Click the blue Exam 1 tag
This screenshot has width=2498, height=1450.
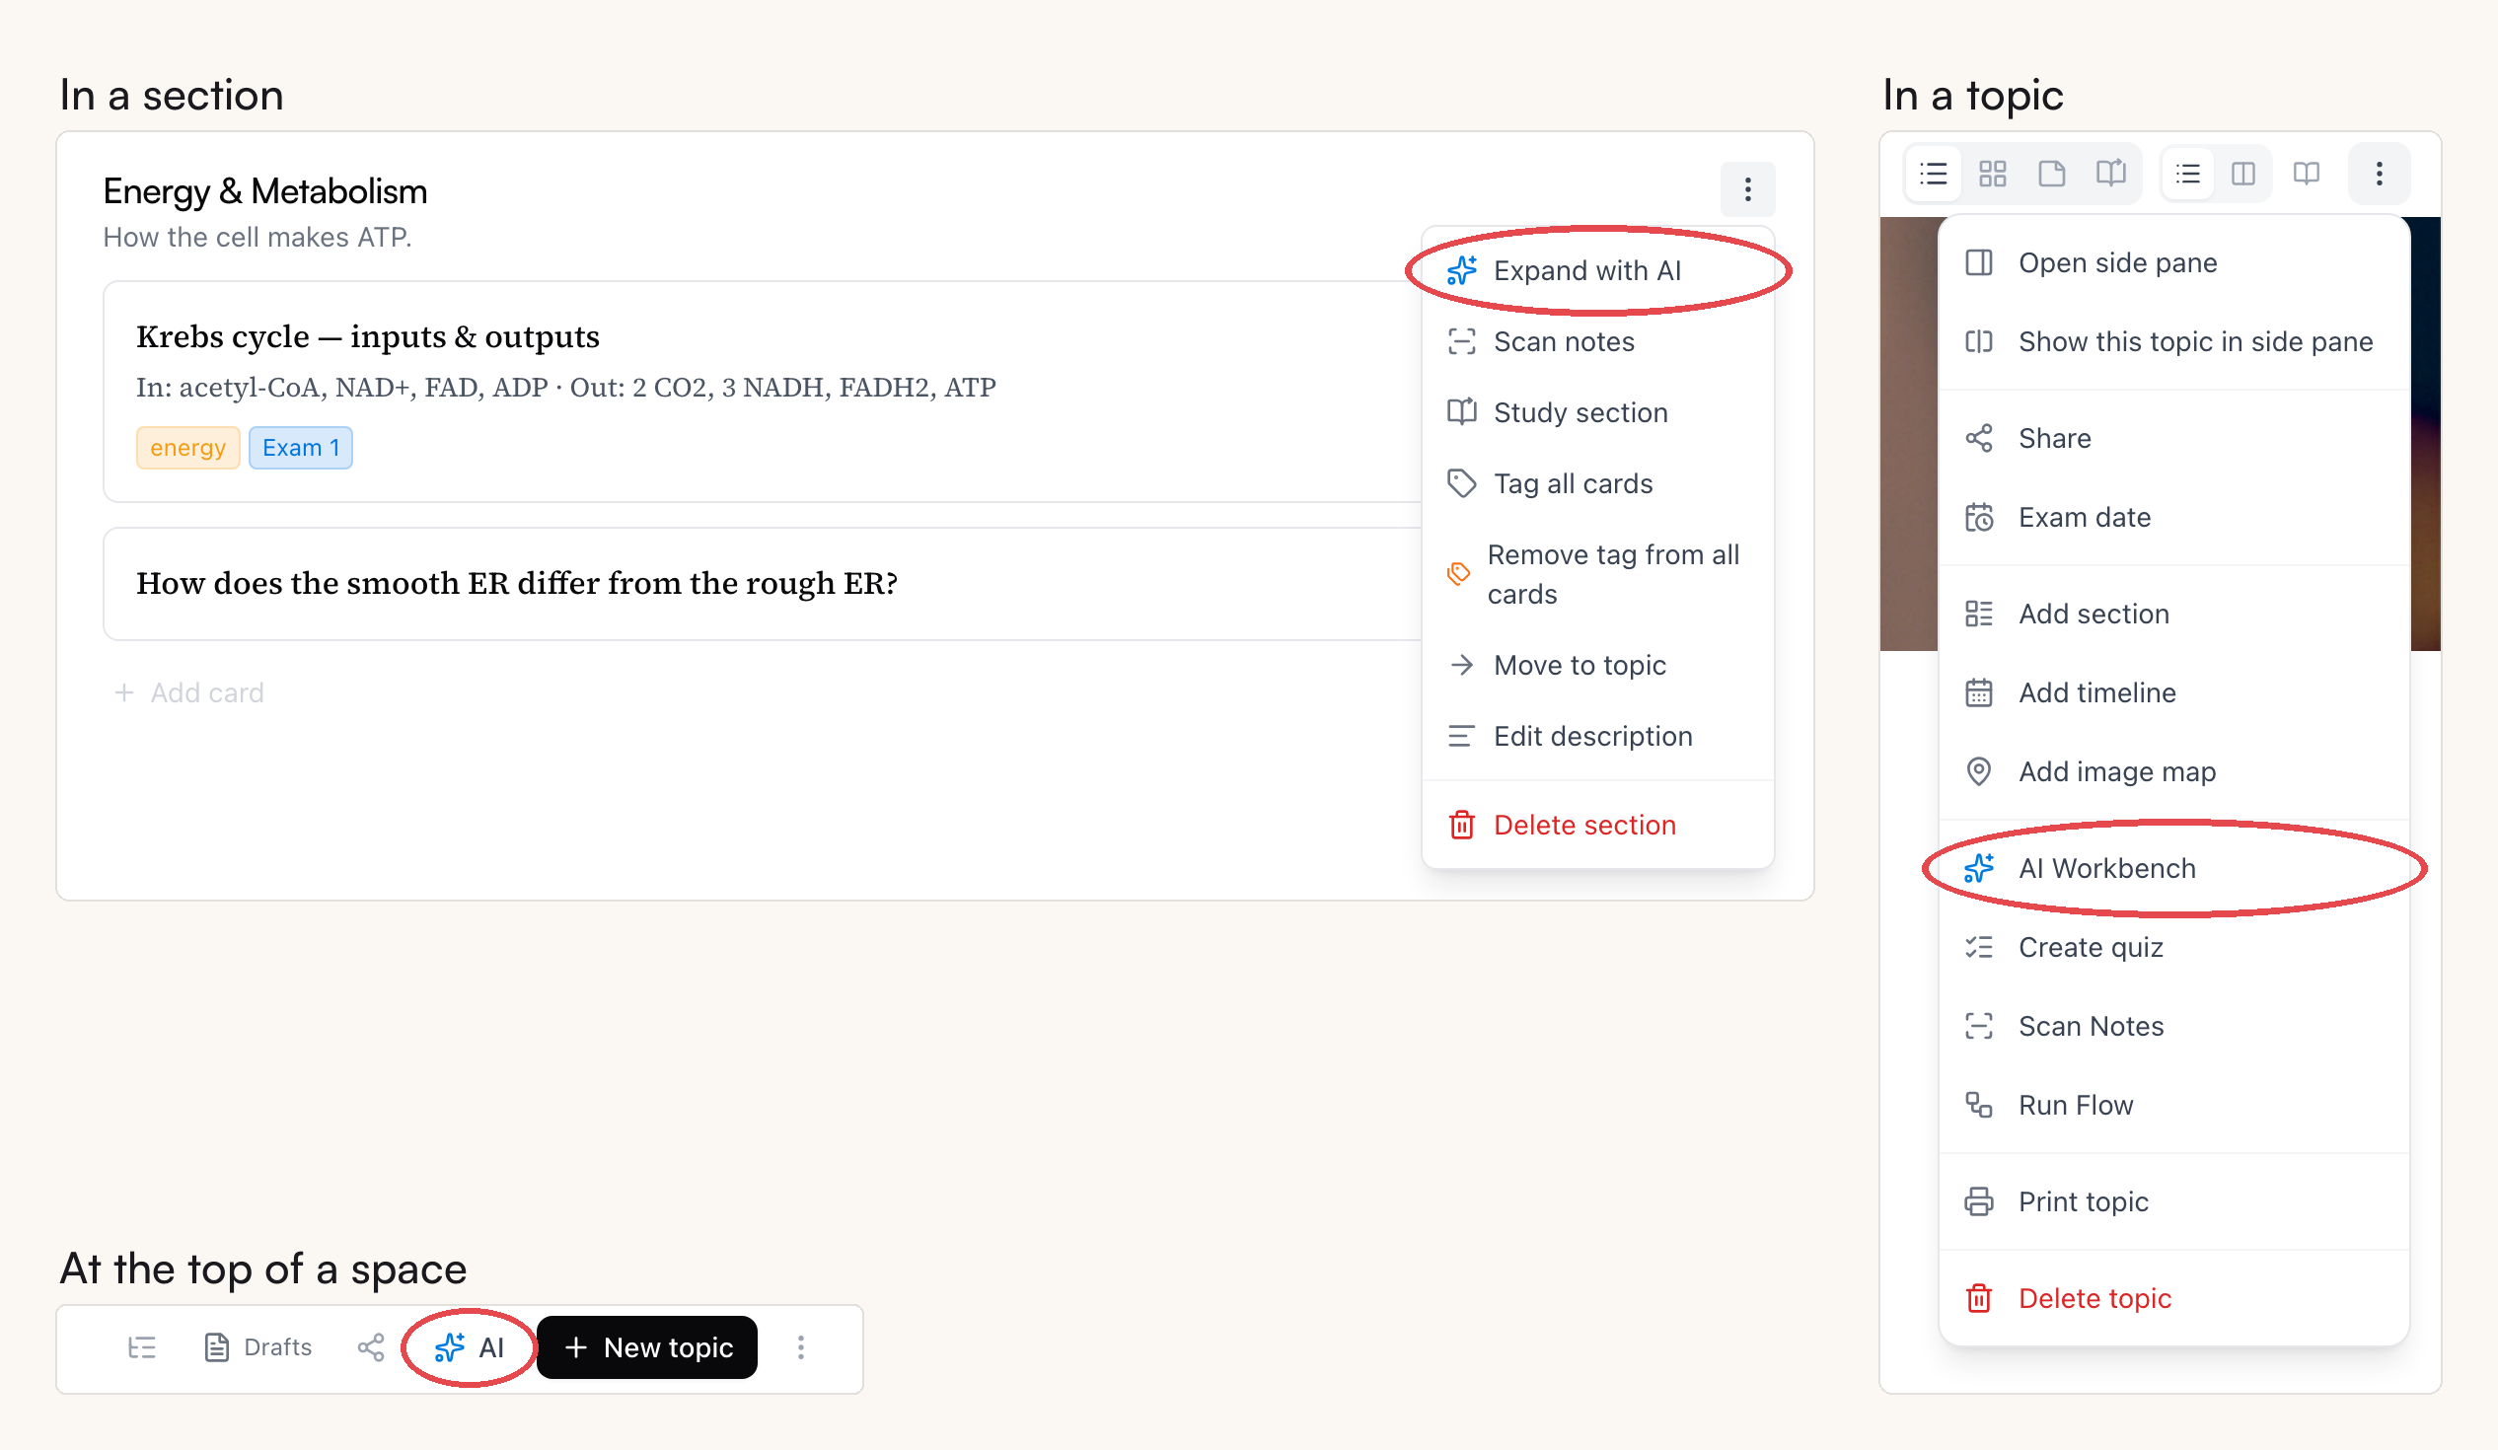tap(300, 448)
